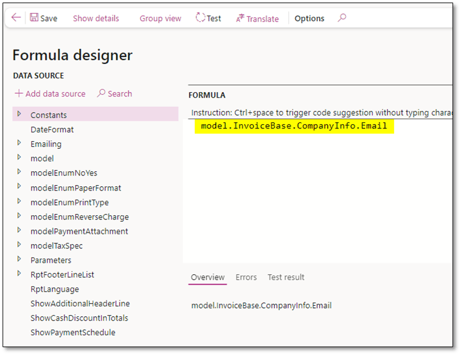Click the Test refresh icon

point(200,18)
